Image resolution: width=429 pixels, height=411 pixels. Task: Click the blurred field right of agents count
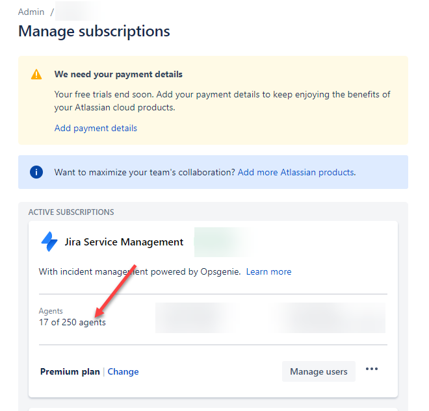point(270,318)
